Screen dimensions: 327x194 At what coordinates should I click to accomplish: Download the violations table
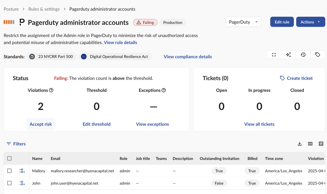[300, 144]
